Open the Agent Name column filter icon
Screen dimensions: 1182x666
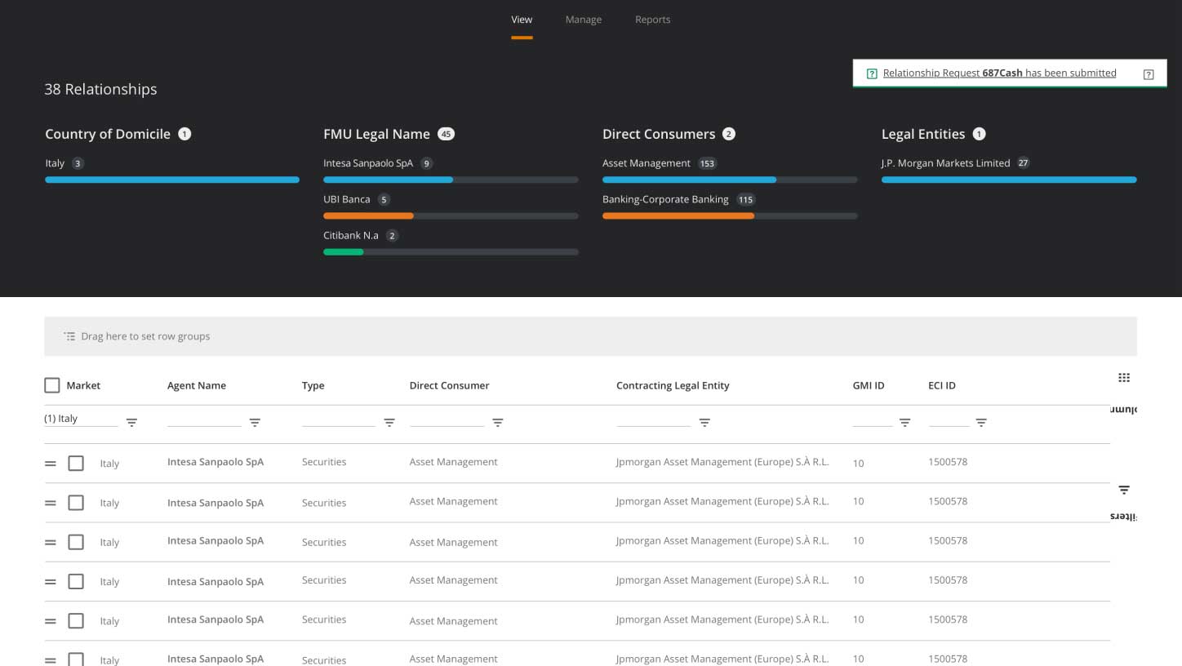click(x=255, y=423)
